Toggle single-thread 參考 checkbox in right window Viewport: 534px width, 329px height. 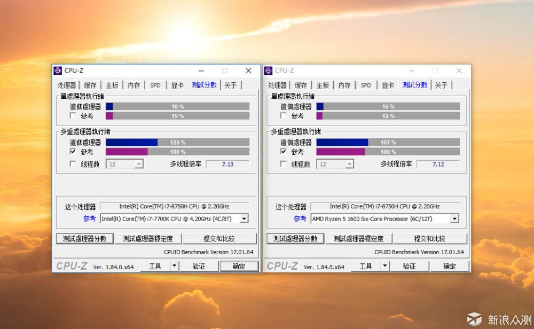[284, 115]
